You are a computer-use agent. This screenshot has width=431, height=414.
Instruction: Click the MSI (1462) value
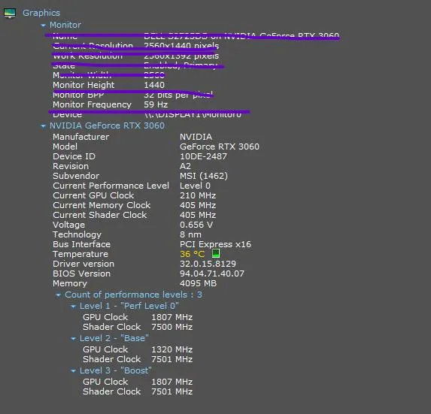coord(204,176)
